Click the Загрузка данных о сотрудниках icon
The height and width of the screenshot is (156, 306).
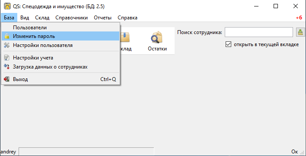(7, 67)
